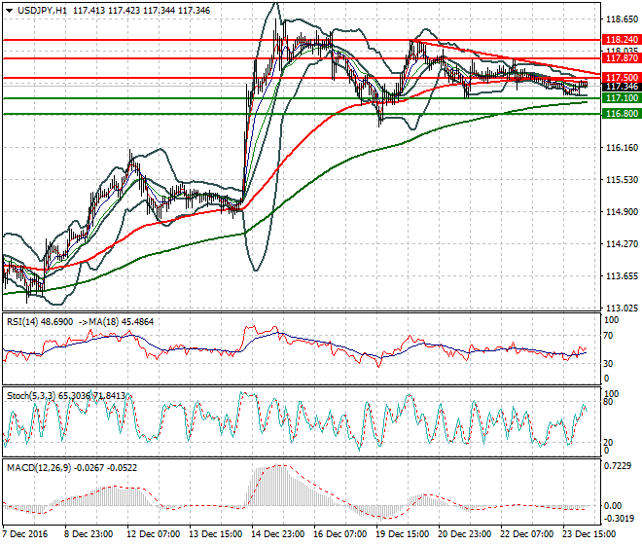Select the 19 Dec 15:00 time axis marker
The height and width of the screenshot is (545, 642).
(403, 534)
